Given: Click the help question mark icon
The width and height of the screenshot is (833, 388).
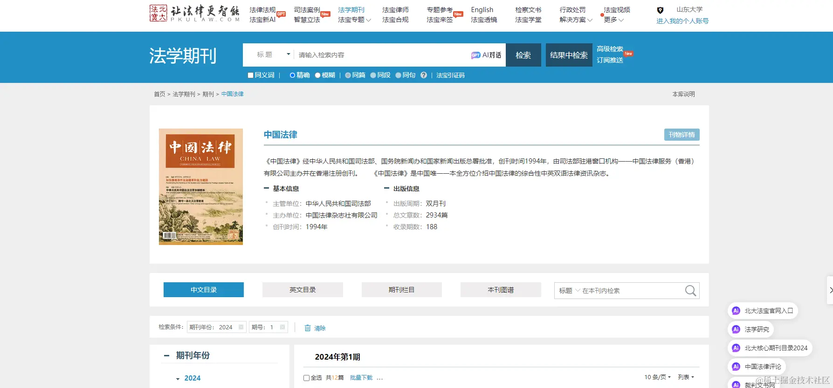Looking at the screenshot, I should click(x=424, y=75).
